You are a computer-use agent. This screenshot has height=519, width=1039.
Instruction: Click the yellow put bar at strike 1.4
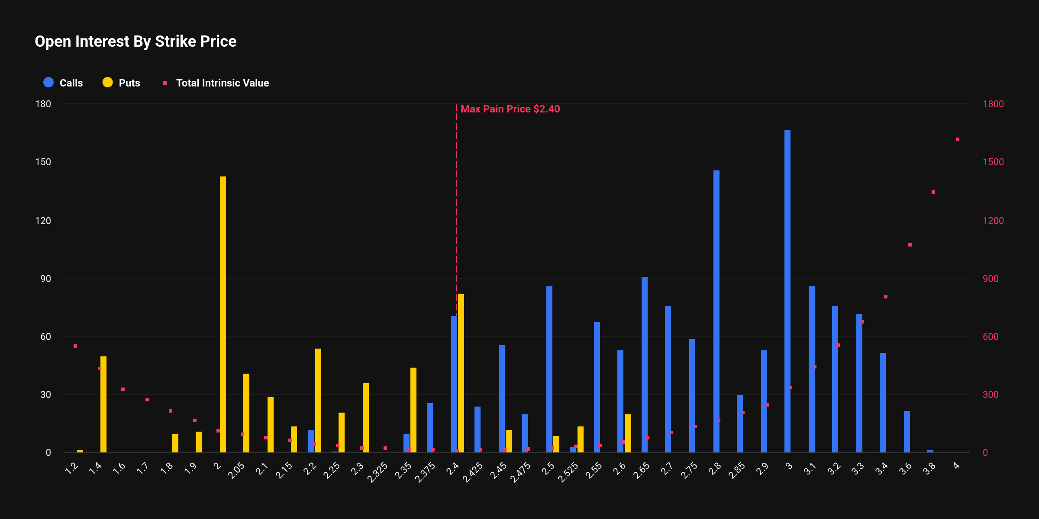pyautogui.click(x=103, y=404)
